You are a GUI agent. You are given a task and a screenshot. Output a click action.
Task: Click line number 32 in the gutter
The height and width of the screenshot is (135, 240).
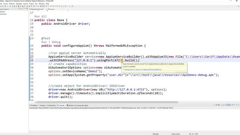[x=31, y=75]
